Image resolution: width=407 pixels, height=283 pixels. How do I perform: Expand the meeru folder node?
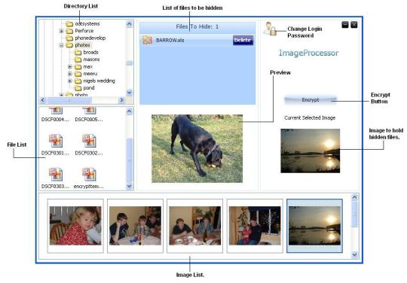pyautogui.click(x=70, y=74)
